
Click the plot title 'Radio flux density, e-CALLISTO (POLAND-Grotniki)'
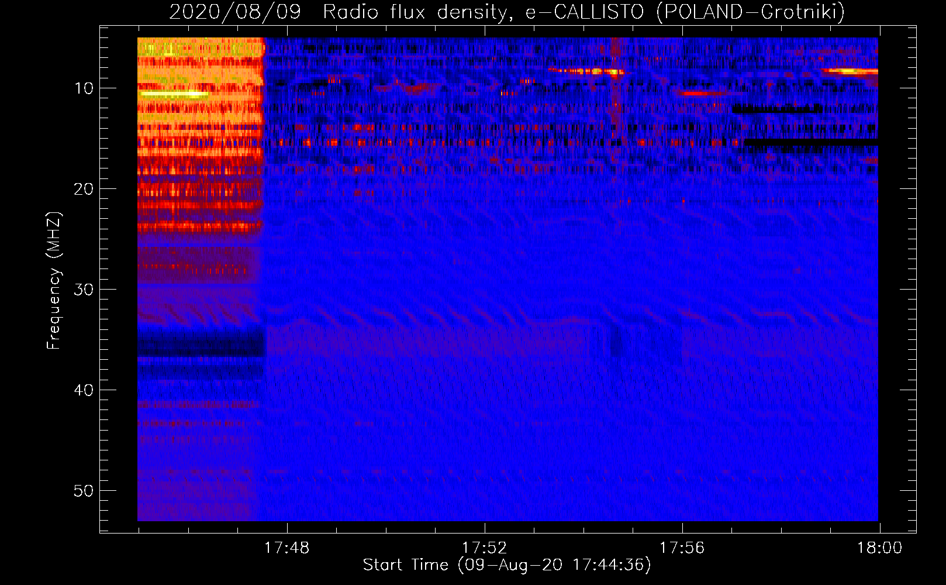point(584,12)
